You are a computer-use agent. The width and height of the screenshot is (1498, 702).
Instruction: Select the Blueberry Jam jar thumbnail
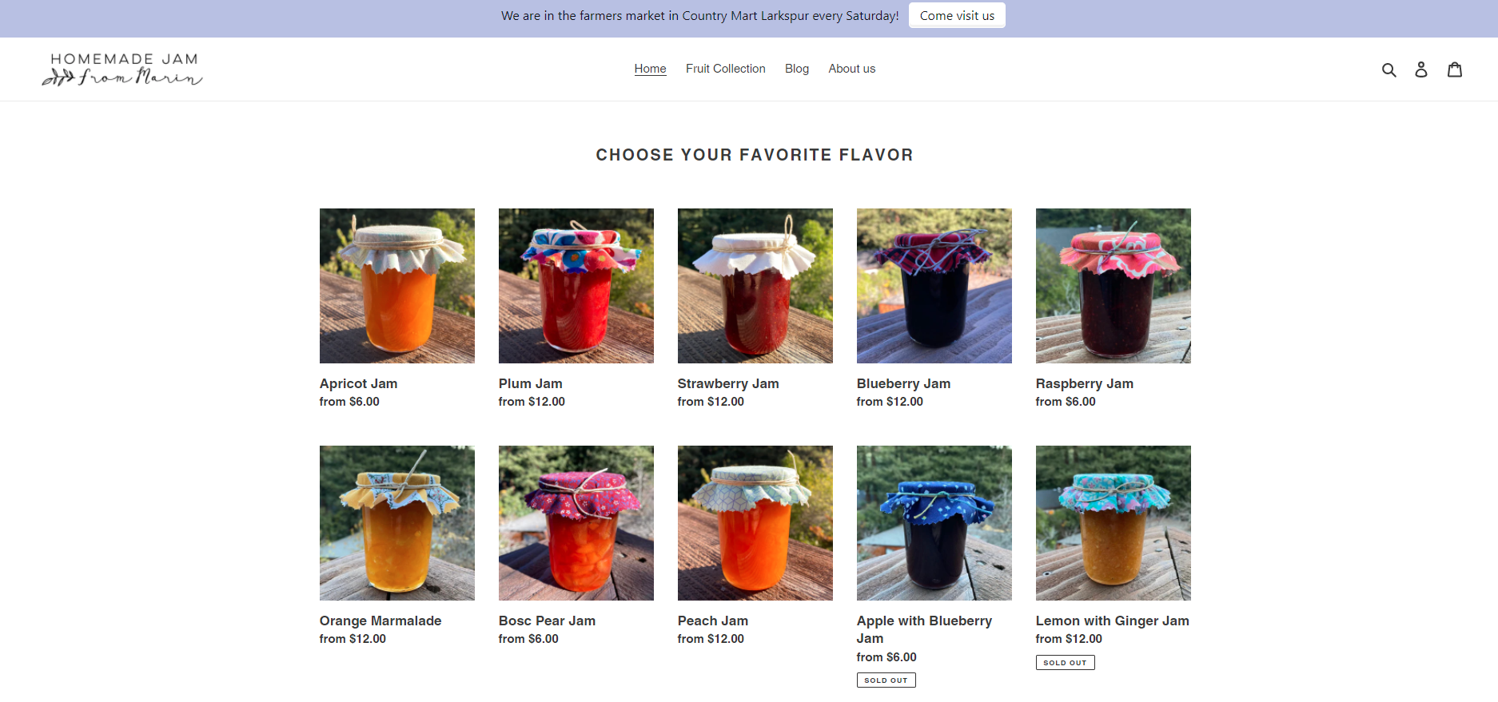934,286
